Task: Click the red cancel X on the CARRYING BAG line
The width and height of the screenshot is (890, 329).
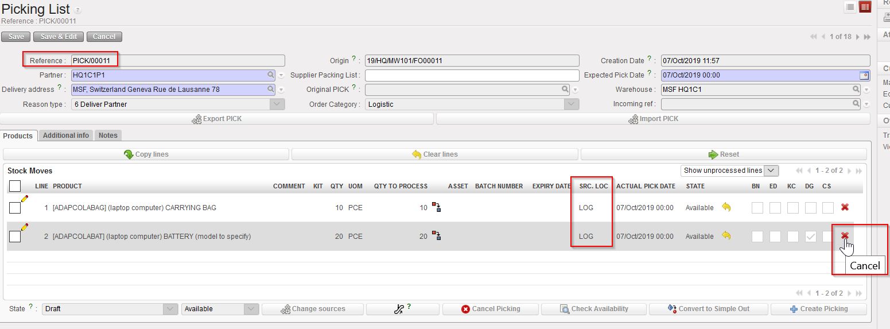Action: tap(845, 207)
